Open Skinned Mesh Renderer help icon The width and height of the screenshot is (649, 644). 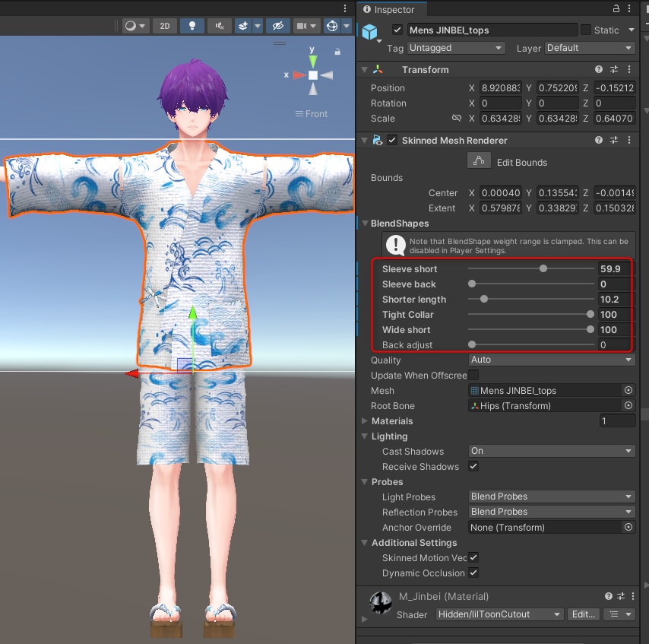[599, 141]
